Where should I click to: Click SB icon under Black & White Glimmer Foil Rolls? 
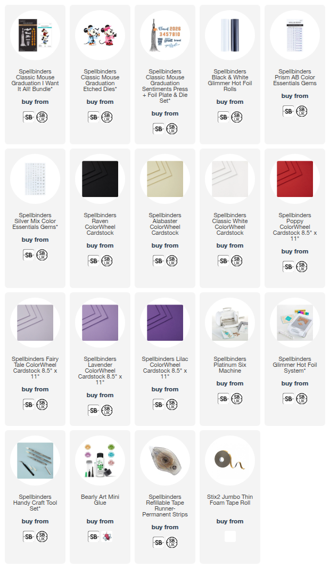[224, 117]
